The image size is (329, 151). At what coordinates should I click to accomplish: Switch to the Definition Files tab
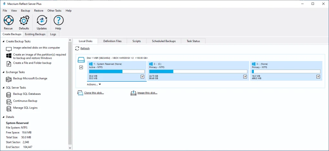[x=112, y=41]
